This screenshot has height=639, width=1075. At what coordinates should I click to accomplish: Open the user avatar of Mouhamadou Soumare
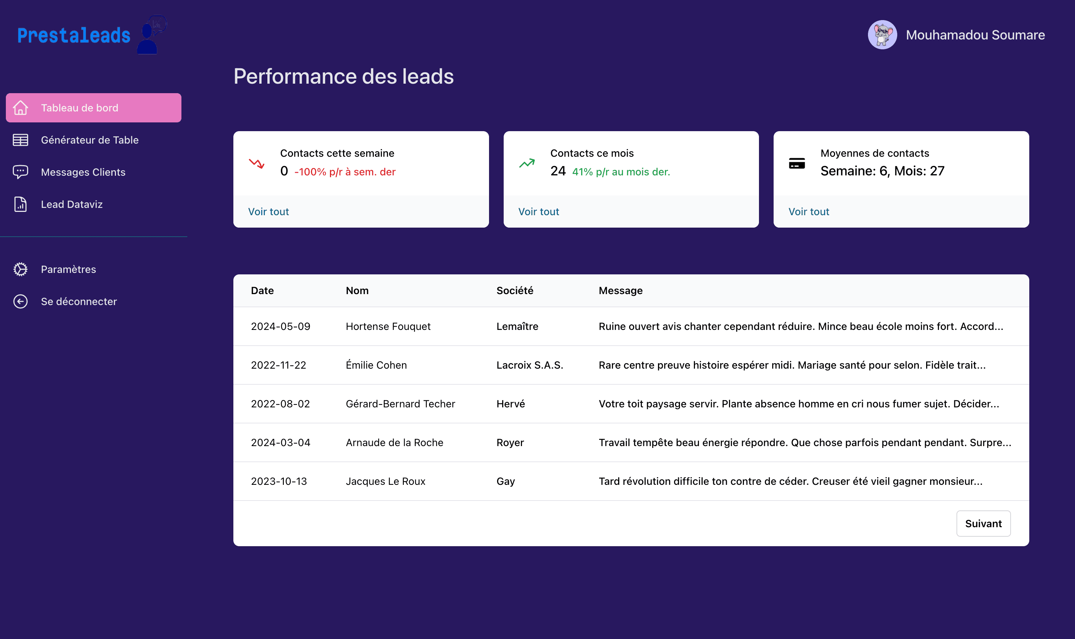tap(882, 35)
